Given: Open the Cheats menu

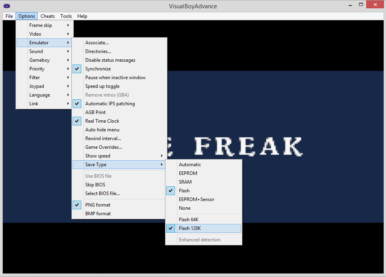Looking at the screenshot, I should point(48,16).
